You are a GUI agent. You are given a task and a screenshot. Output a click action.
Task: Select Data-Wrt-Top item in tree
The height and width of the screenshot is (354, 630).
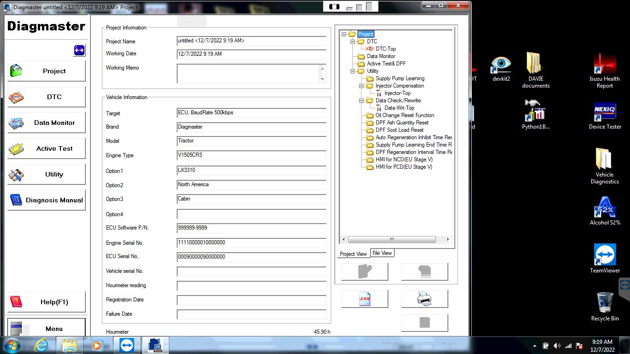click(x=399, y=108)
